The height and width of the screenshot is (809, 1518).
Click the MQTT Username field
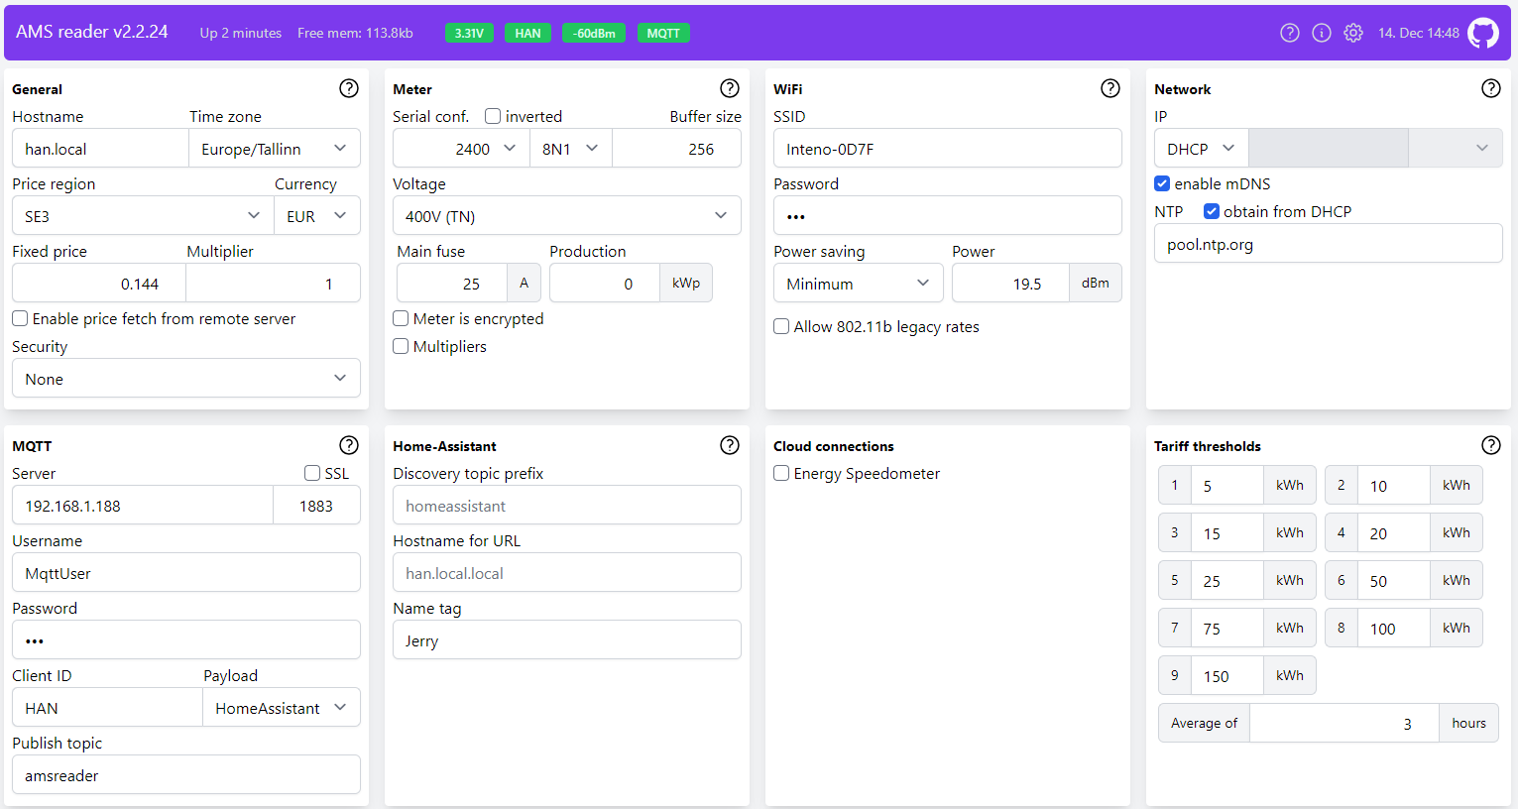point(186,573)
